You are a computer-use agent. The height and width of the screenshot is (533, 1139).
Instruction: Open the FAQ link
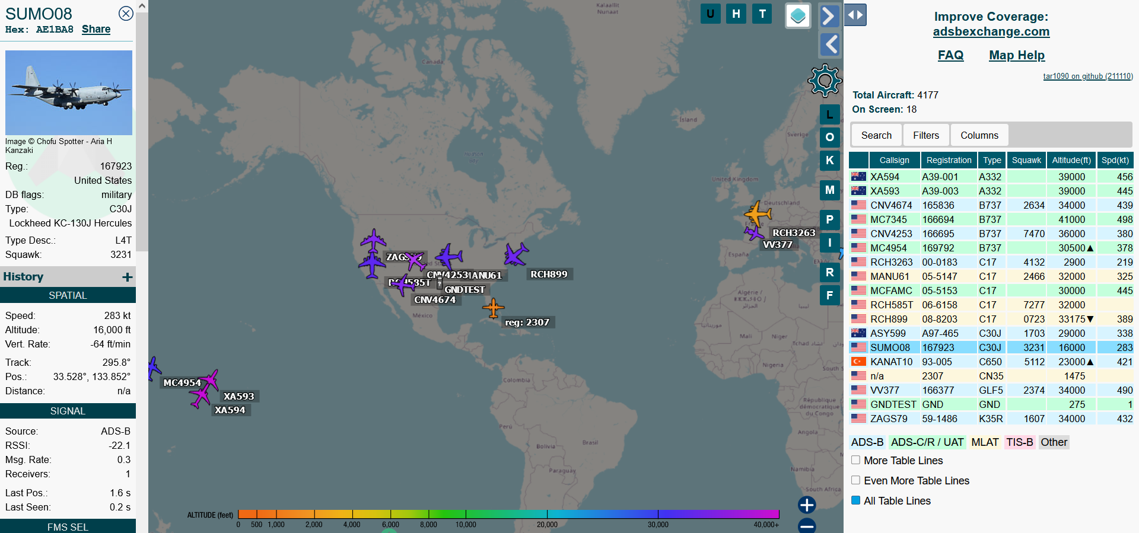[x=950, y=55]
